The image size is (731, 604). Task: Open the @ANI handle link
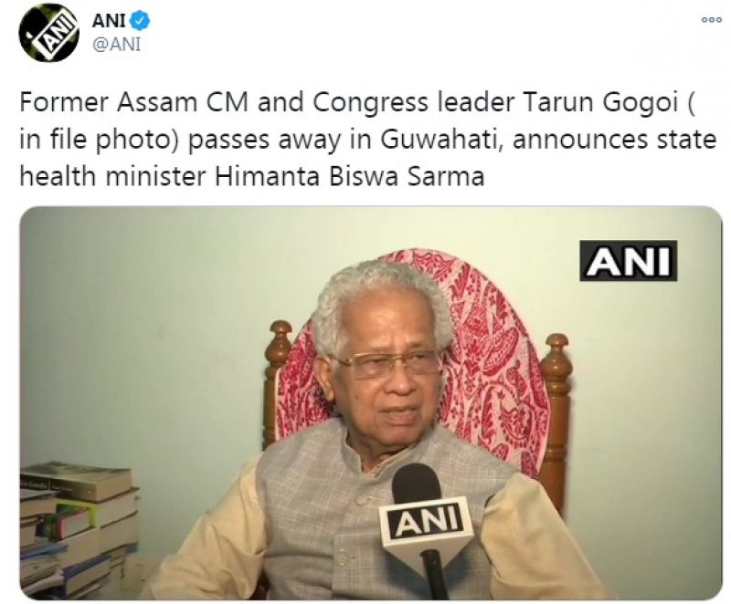[117, 45]
